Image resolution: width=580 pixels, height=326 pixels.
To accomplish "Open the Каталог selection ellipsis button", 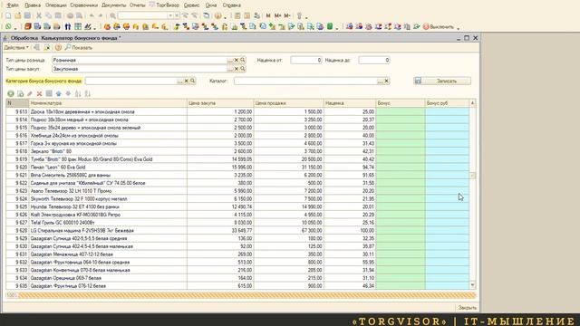I will point(381,81).
